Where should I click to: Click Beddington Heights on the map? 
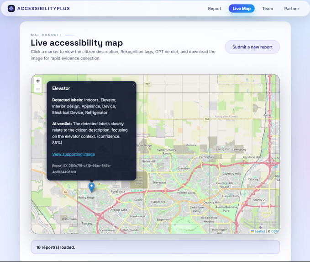point(209,219)
